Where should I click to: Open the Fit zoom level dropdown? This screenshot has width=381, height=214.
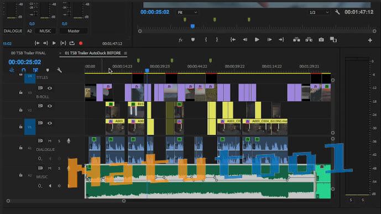pyautogui.click(x=187, y=12)
